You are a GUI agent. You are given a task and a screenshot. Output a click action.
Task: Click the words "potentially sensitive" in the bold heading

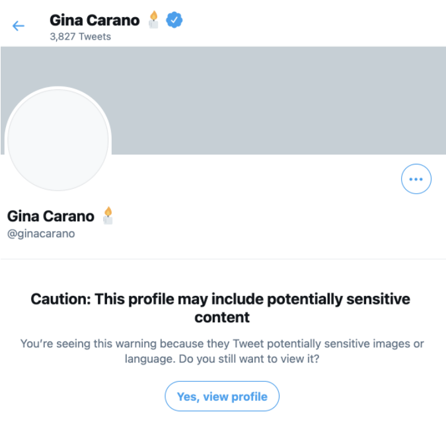click(338, 299)
